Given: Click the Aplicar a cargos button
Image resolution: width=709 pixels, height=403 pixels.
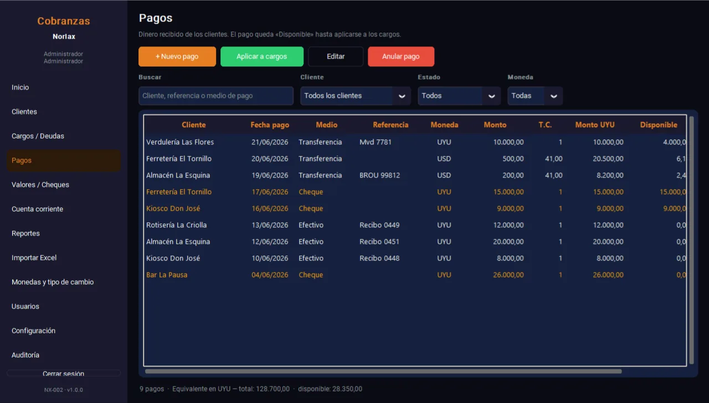Looking at the screenshot, I should [262, 56].
